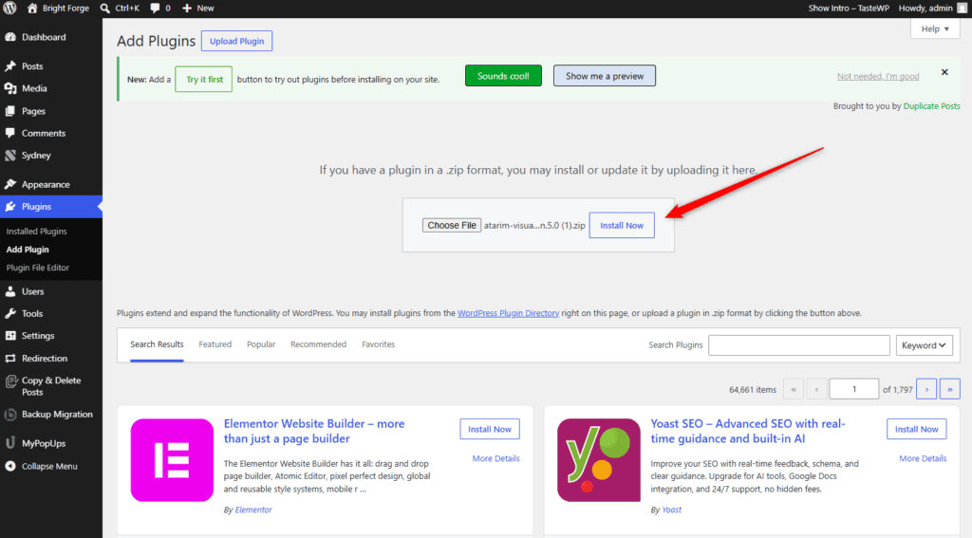Click the Yoast SEO plugin logo thumbnail
Viewport: 972px width, 538px height.
tap(599, 460)
